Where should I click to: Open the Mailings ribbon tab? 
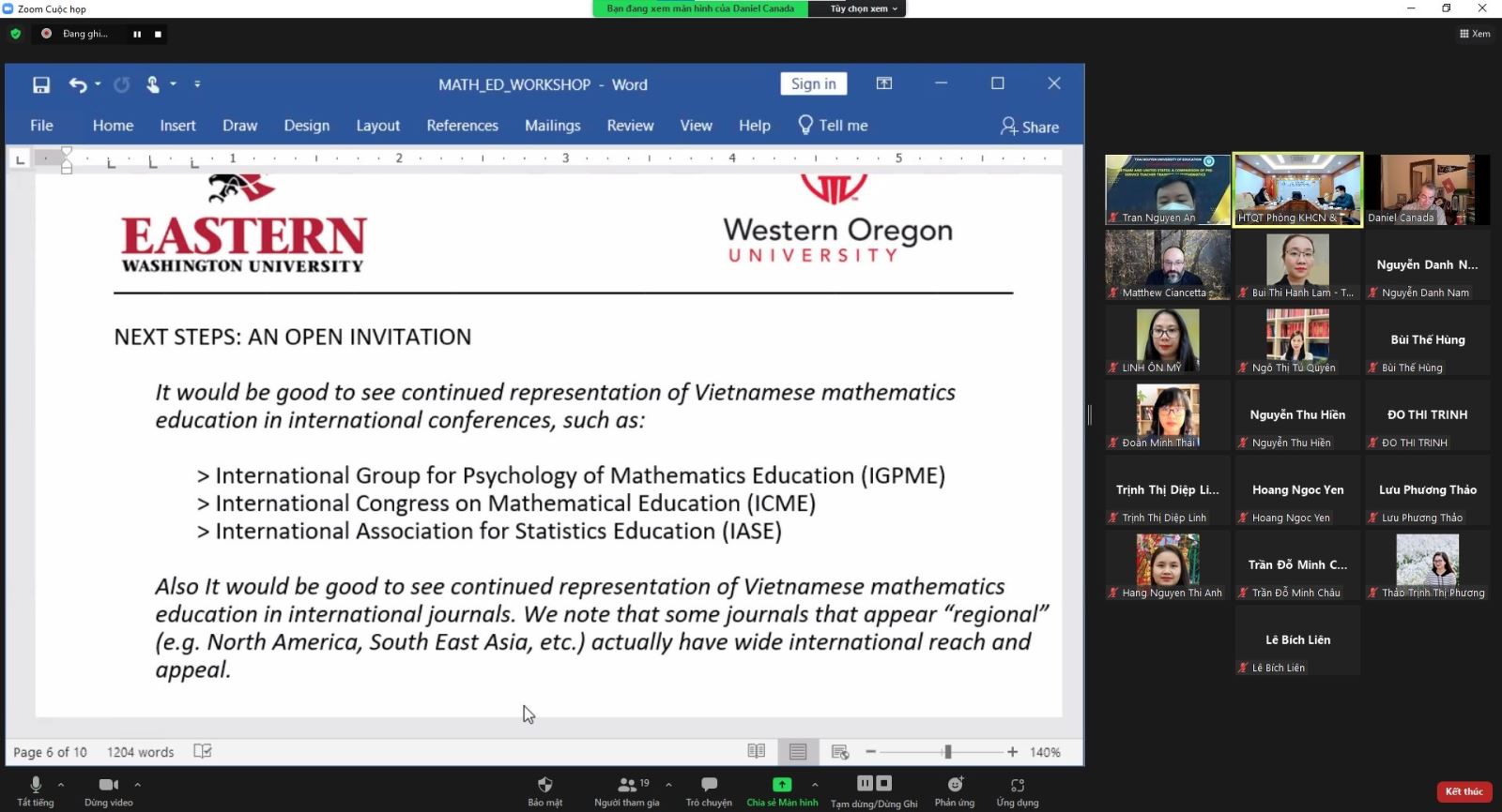552,126
